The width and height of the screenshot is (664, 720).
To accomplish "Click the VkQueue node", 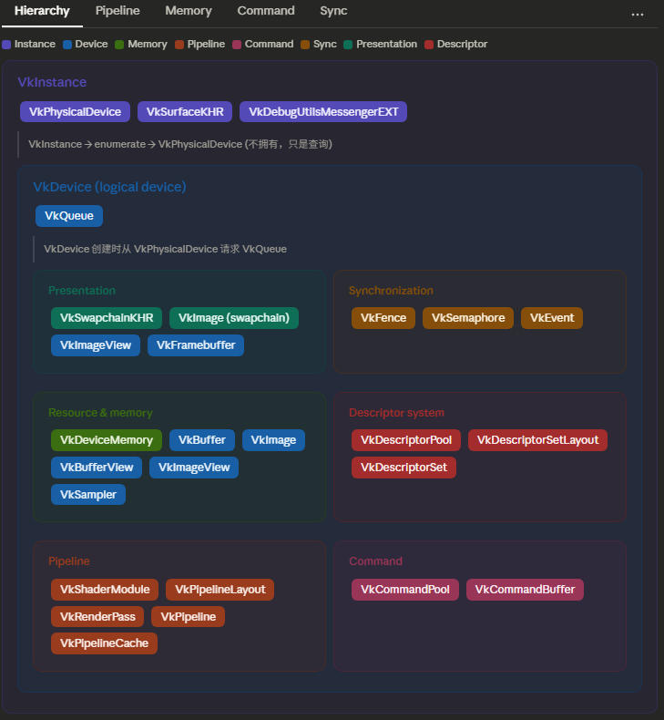I will (x=69, y=216).
